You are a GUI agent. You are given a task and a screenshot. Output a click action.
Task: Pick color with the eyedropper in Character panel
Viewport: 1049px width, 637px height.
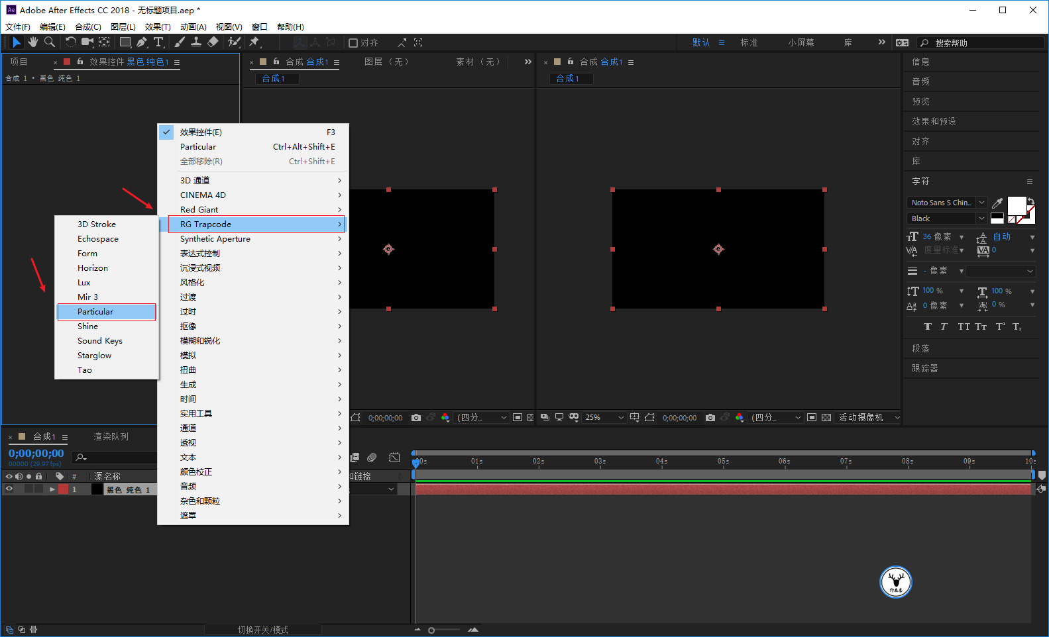click(x=997, y=203)
